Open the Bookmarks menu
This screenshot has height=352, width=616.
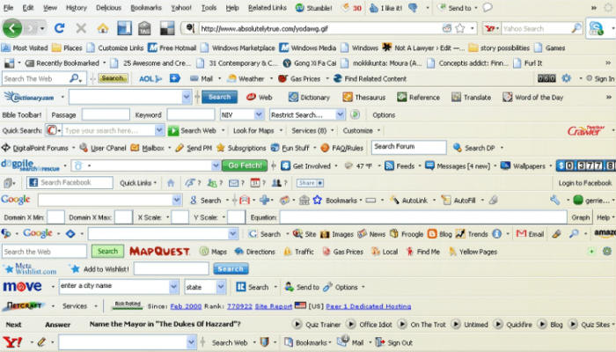(146, 7)
